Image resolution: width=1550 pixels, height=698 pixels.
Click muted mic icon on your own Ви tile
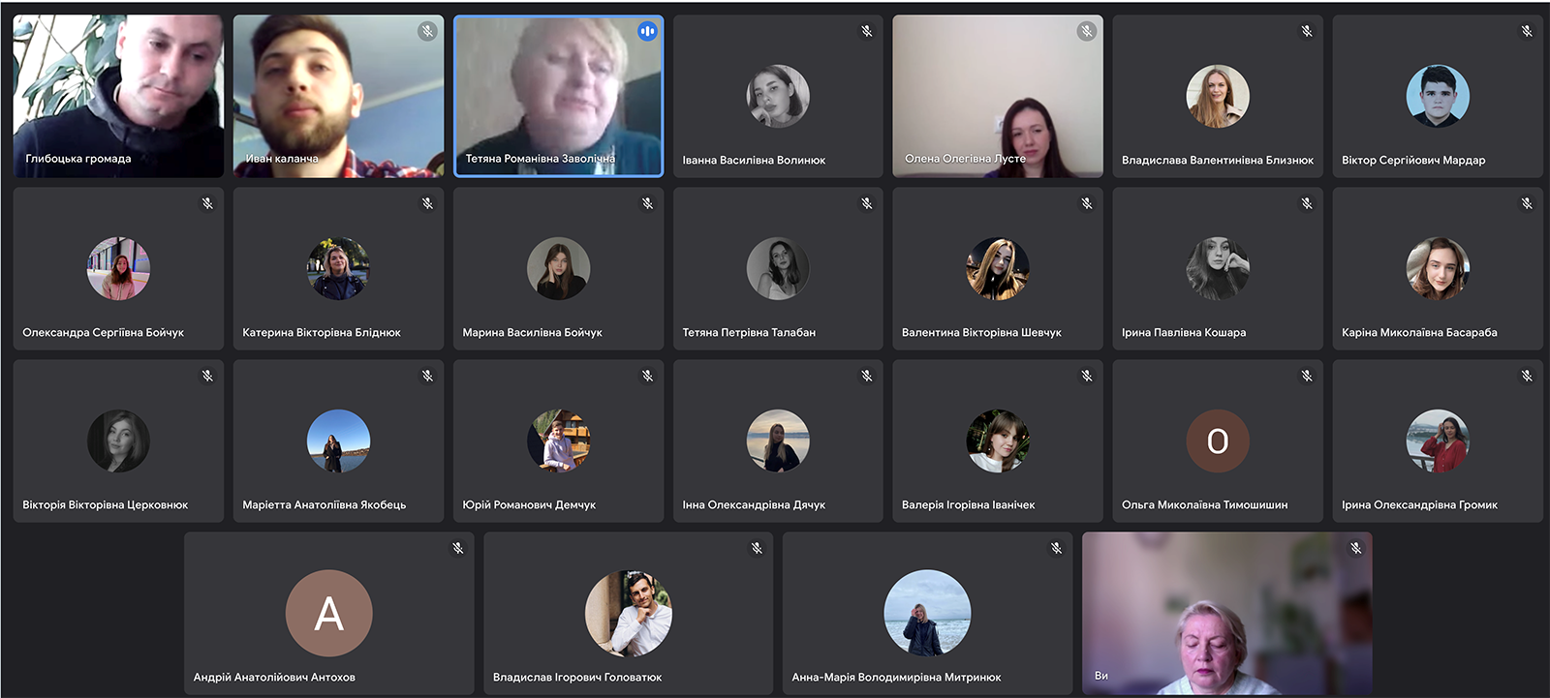tap(1356, 548)
